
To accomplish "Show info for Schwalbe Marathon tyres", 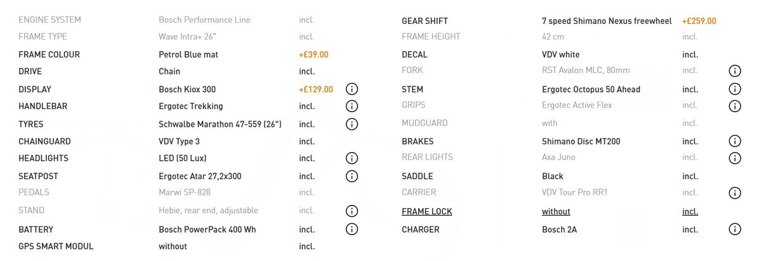I will pyautogui.click(x=352, y=124).
